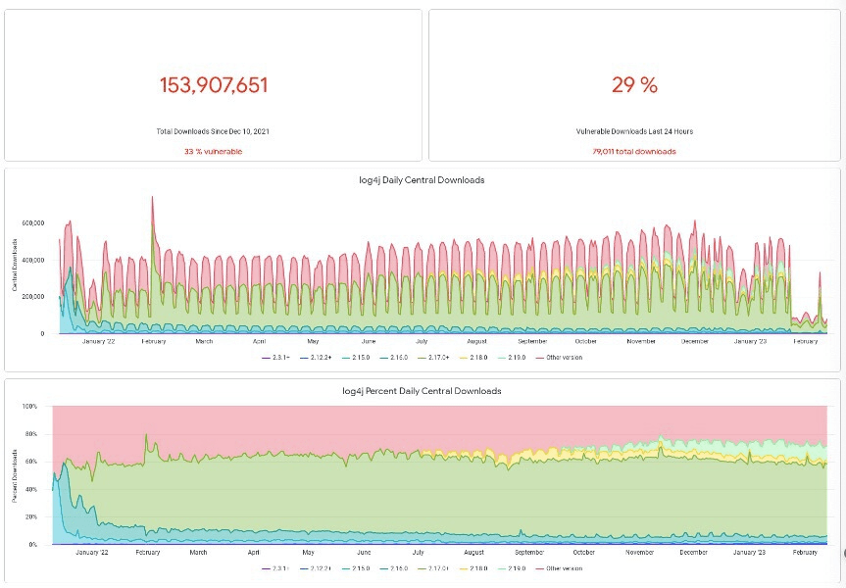Click the '79,011 total downloads' red text
Image resolution: width=846 pixels, height=588 pixels.
[x=634, y=152]
